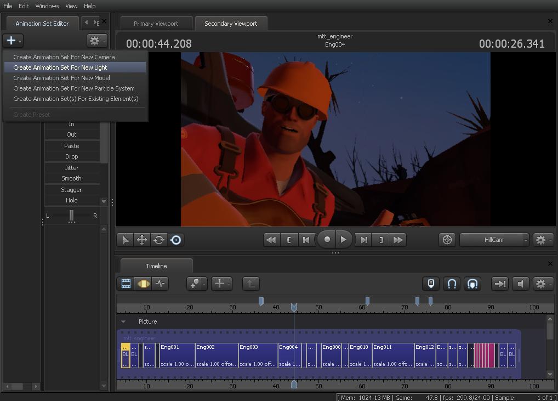This screenshot has width=558, height=401.
Task: Switch to the graph editor mode
Action: [x=160, y=284]
